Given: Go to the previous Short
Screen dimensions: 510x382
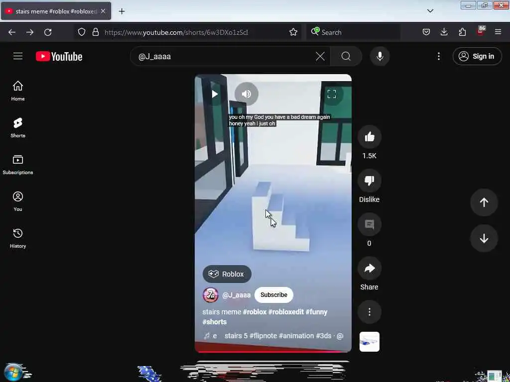Looking at the screenshot, I should (484, 202).
